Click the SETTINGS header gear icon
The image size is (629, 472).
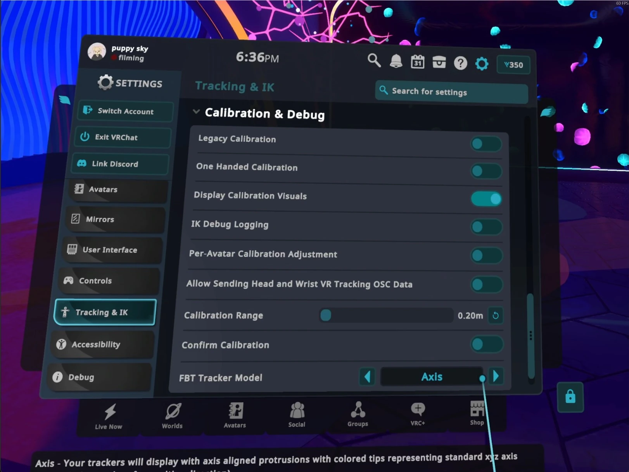105,82
